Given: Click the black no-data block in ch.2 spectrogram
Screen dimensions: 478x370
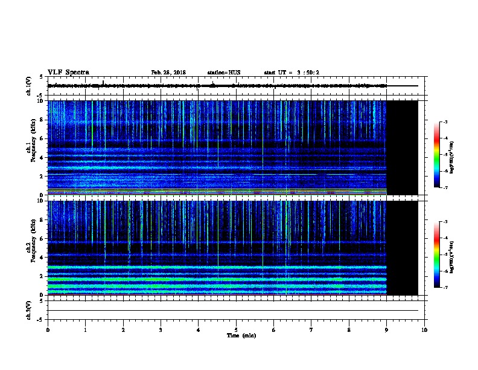Looking at the screenshot, I should (x=402, y=248).
